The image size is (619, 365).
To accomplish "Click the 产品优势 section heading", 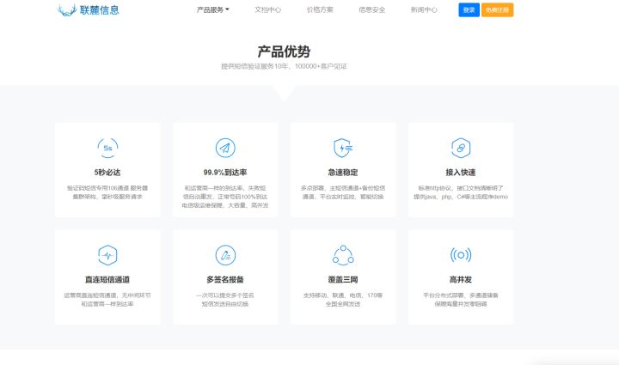I will pyautogui.click(x=284, y=52).
